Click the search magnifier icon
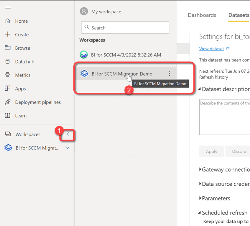Viewport: 250px width, 226px height. (87, 27)
